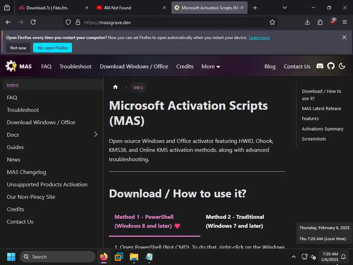The height and width of the screenshot is (265, 353).
Task: Open VirtualBox from the taskbar
Action: (x=119, y=257)
